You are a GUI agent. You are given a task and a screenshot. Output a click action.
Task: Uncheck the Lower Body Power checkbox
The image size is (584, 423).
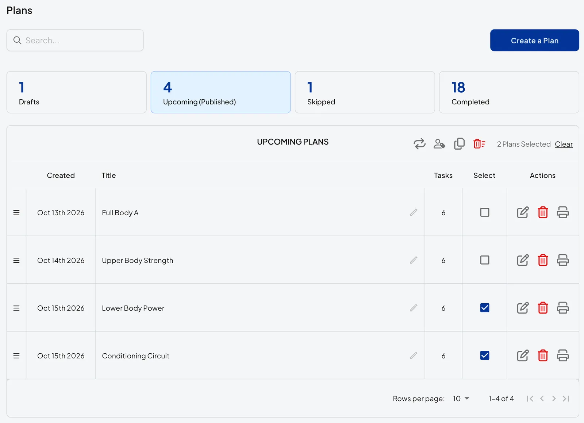tap(485, 308)
